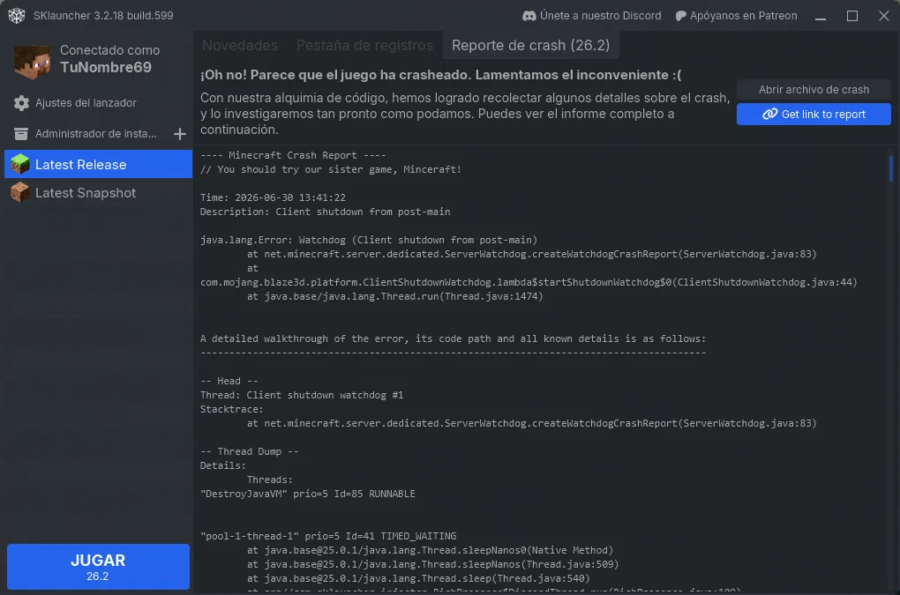Viewport: 900px width, 595px height.
Task: Select the Latest Release profile
Action: [98, 164]
